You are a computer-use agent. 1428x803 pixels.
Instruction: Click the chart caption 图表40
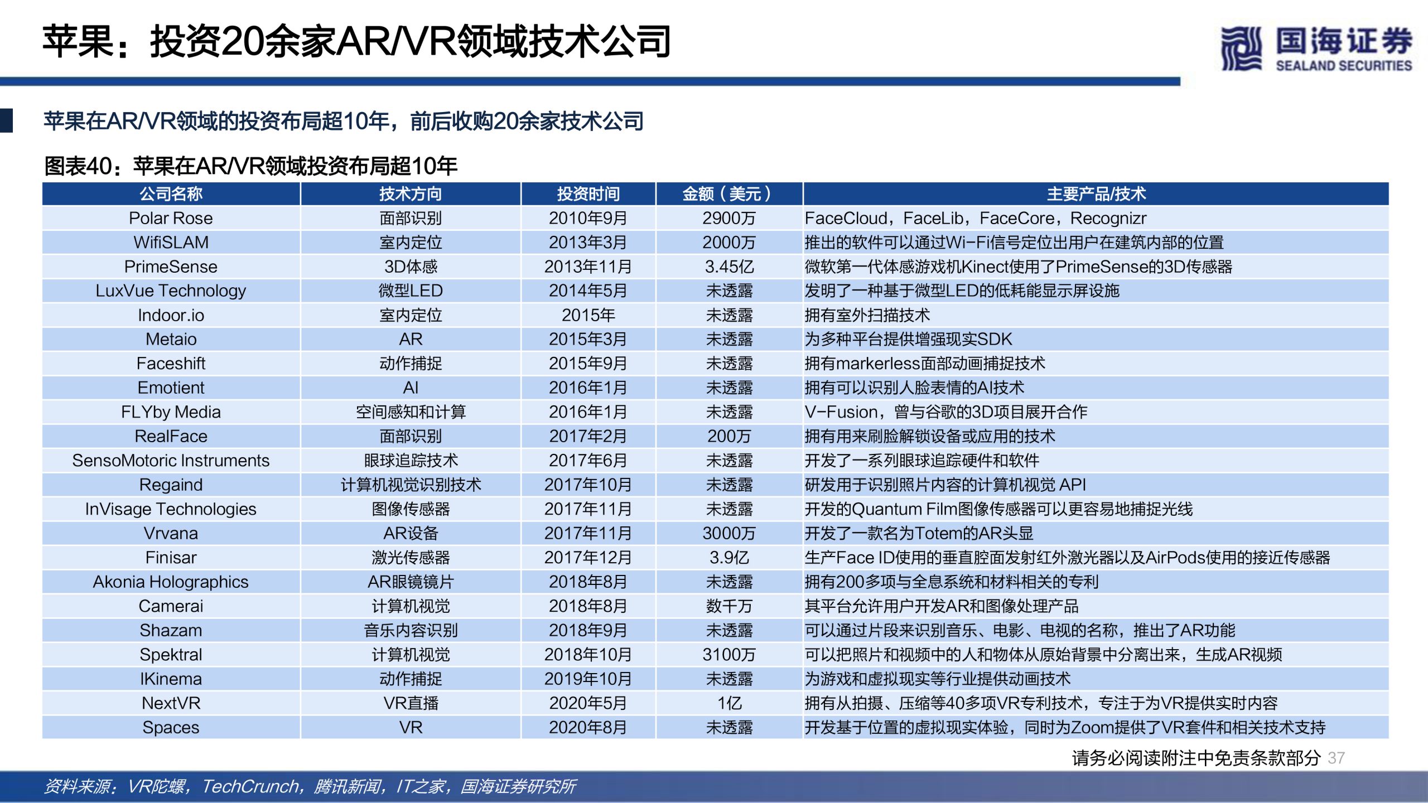tap(250, 166)
